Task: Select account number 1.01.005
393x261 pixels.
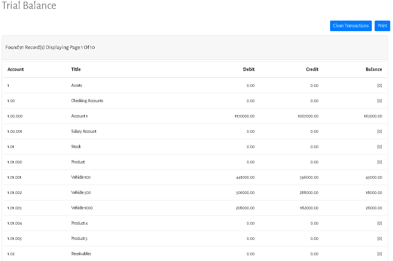Action: click(14, 238)
